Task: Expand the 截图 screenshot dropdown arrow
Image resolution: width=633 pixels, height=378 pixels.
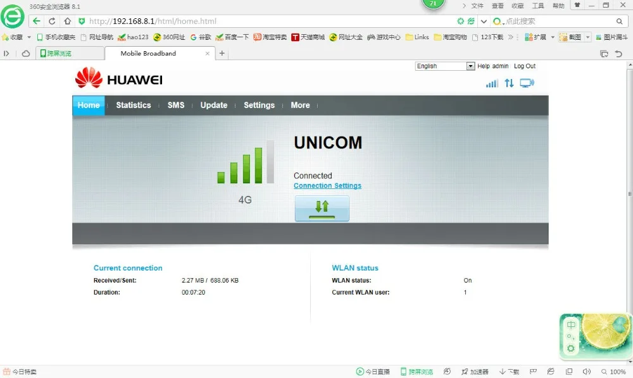Action: click(588, 37)
